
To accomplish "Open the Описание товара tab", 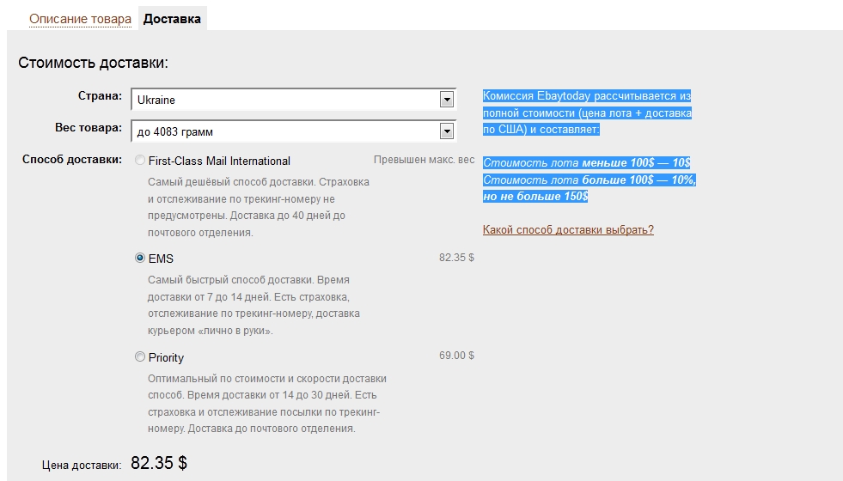I will [x=80, y=19].
